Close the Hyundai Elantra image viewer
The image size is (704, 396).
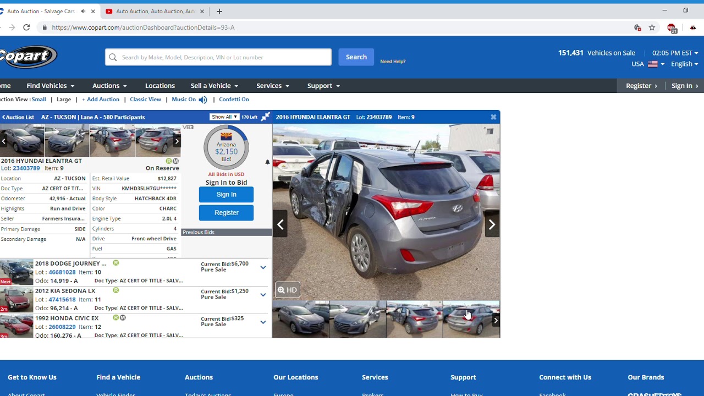[x=493, y=117]
